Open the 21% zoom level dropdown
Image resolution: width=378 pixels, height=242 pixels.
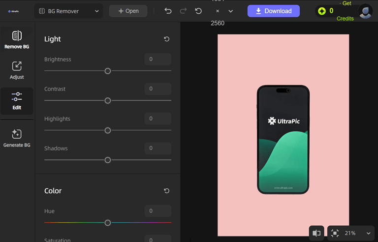coord(357,233)
